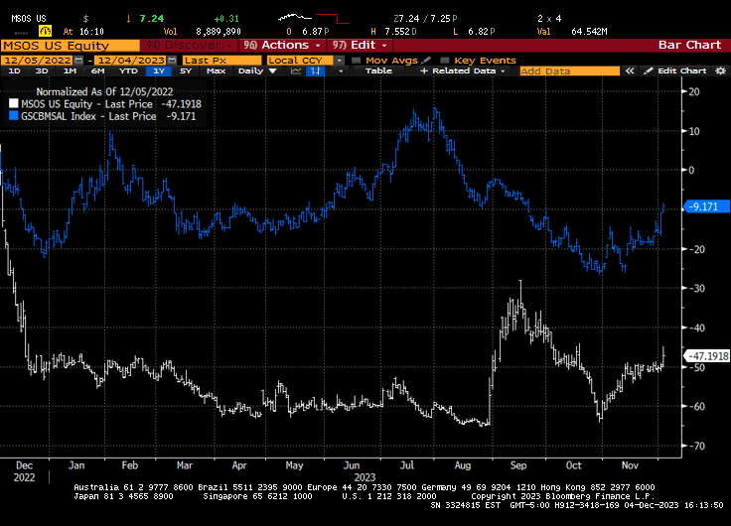Select the 3D range tab
Screen dimensions: 731x526
coord(42,70)
